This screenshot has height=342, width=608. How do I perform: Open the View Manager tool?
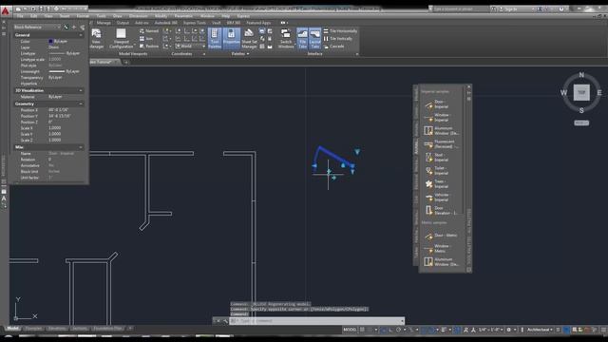96,38
